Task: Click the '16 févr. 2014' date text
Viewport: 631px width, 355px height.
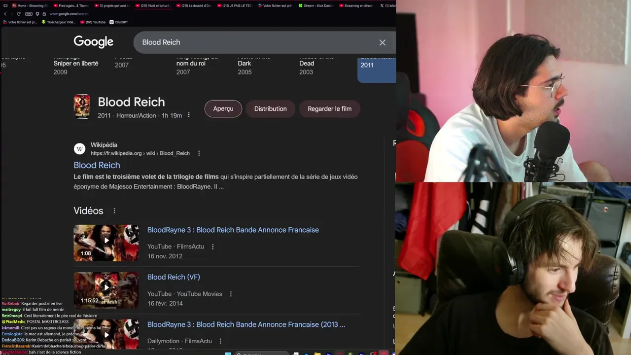Action: [x=165, y=304]
